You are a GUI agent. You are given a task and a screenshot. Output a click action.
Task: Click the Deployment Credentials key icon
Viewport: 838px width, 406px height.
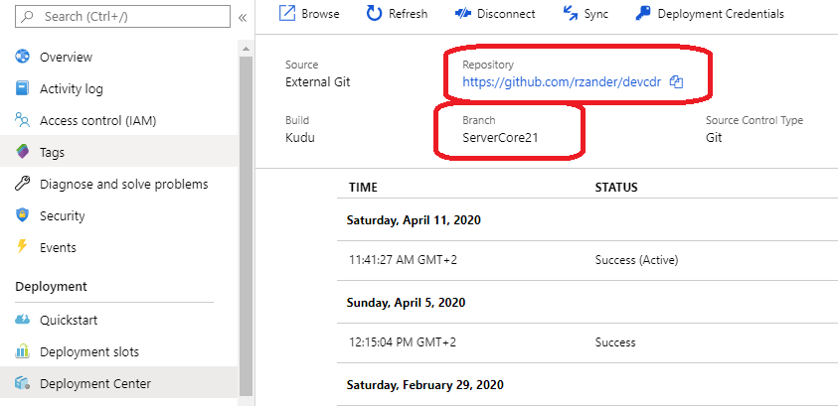642,13
